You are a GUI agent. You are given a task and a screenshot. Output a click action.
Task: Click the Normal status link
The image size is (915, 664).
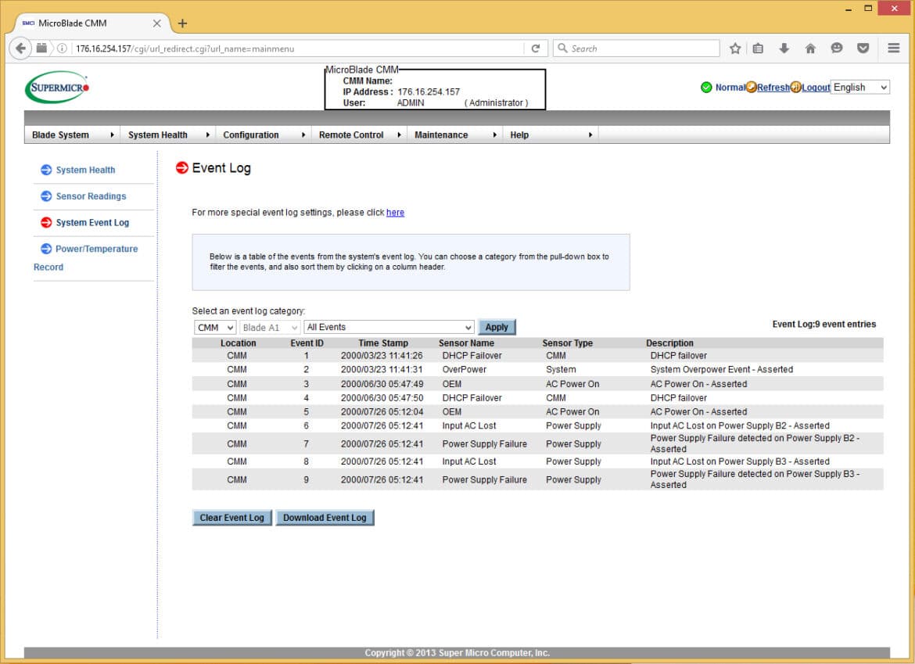click(730, 88)
